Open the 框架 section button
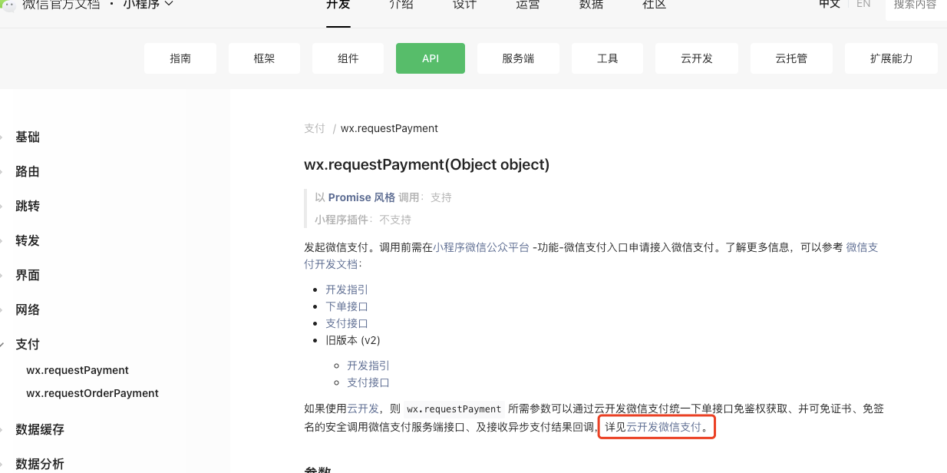Viewport: 947px width, 473px height. [264, 58]
